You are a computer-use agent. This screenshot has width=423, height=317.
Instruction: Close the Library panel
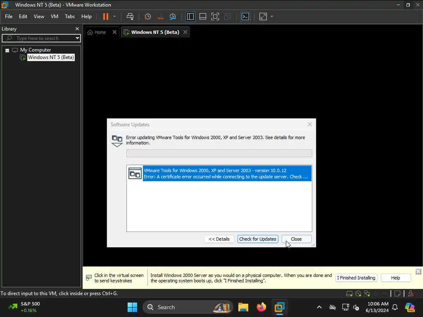[x=77, y=29]
